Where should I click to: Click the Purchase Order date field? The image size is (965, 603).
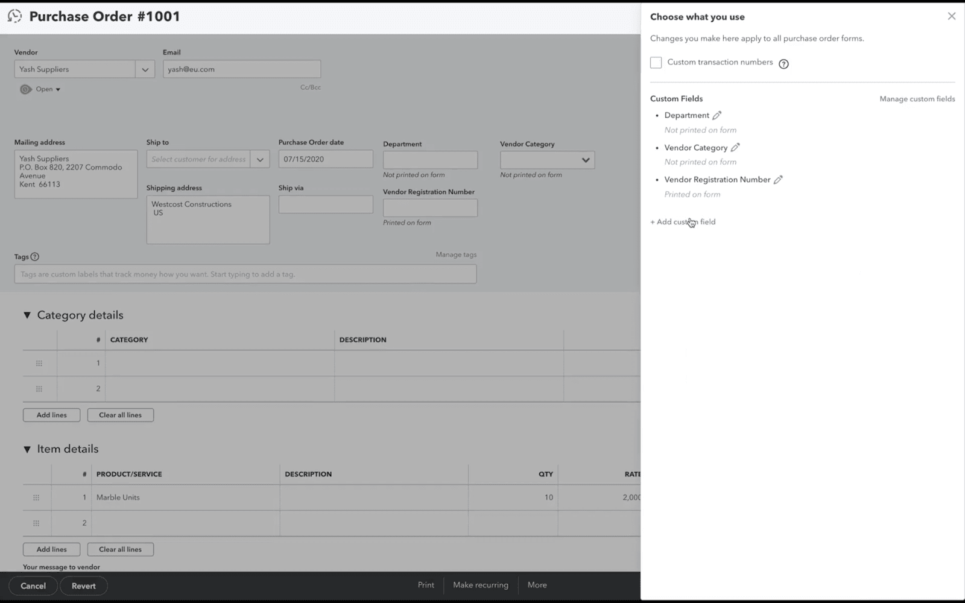pos(326,159)
